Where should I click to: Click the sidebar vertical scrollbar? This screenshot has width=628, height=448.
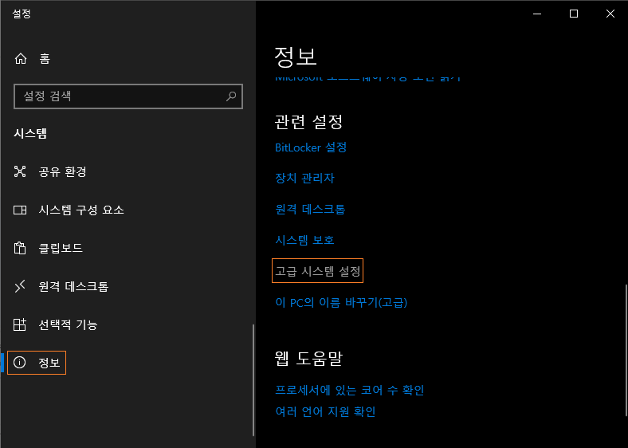click(x=253, y=380)
